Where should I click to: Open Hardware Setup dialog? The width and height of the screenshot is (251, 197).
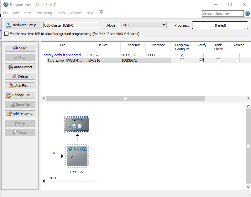(23, 25)
